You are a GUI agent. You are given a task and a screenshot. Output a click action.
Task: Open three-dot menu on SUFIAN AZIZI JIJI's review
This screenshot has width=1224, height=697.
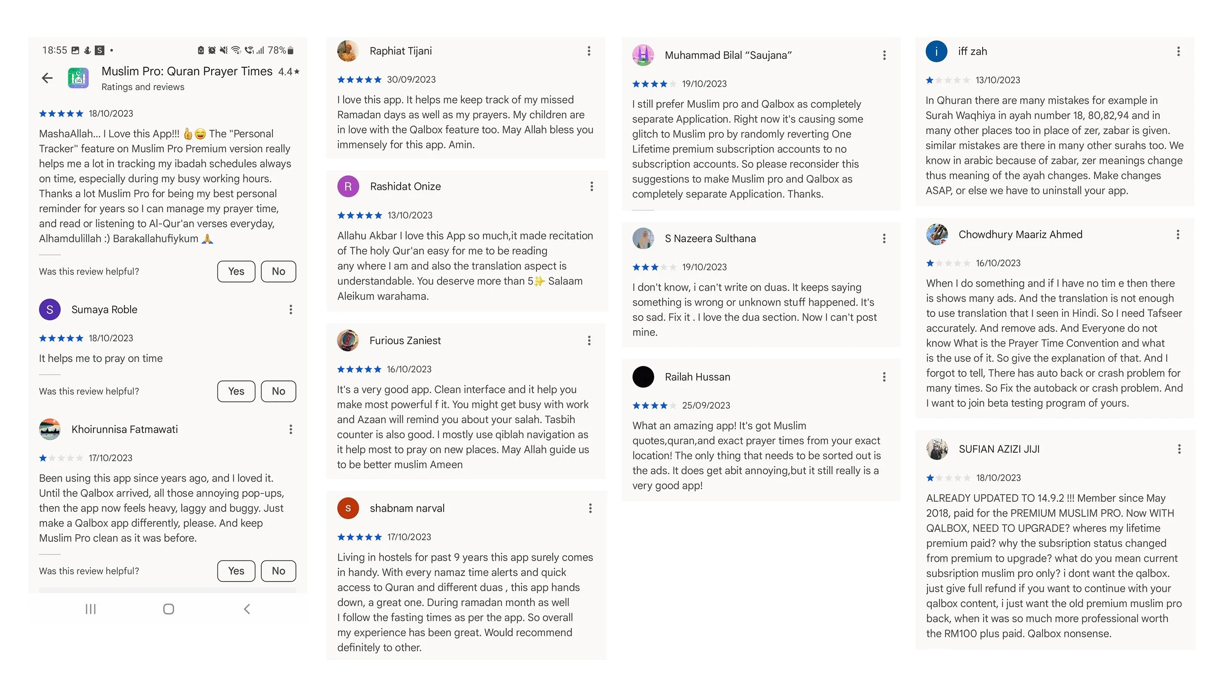(1179, 449)
